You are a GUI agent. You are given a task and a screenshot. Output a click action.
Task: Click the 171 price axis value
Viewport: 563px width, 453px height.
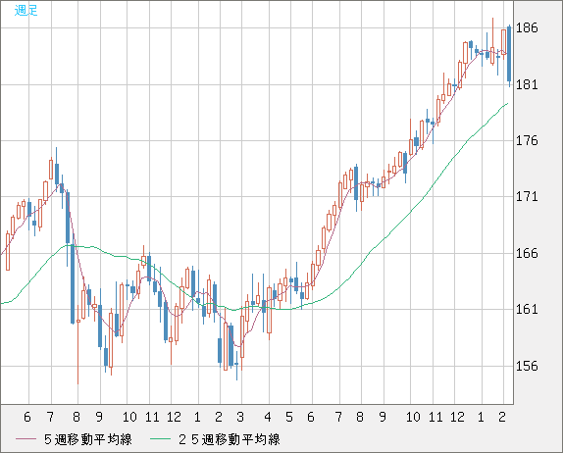[x=527, y=197]
